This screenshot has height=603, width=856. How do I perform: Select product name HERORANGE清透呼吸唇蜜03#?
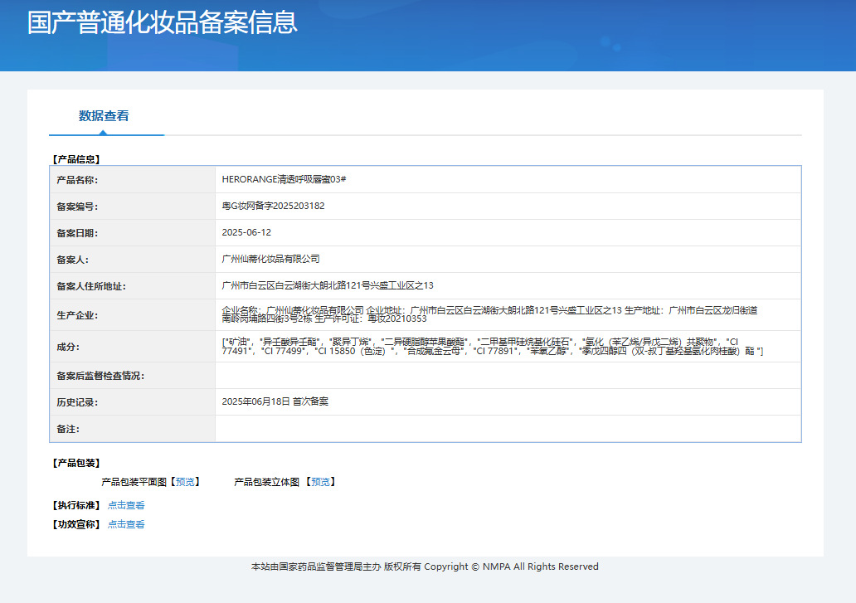pos(284,179)
